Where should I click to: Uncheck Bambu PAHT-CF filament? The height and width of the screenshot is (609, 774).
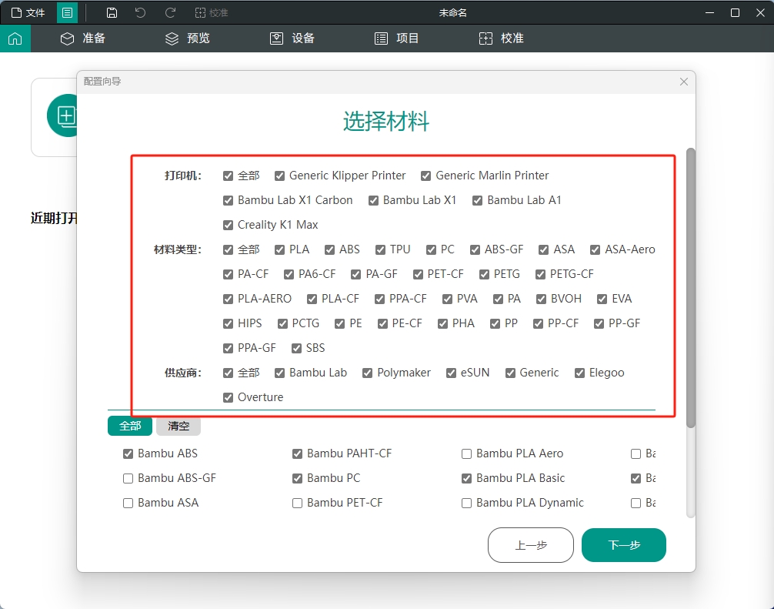(297, 454)
